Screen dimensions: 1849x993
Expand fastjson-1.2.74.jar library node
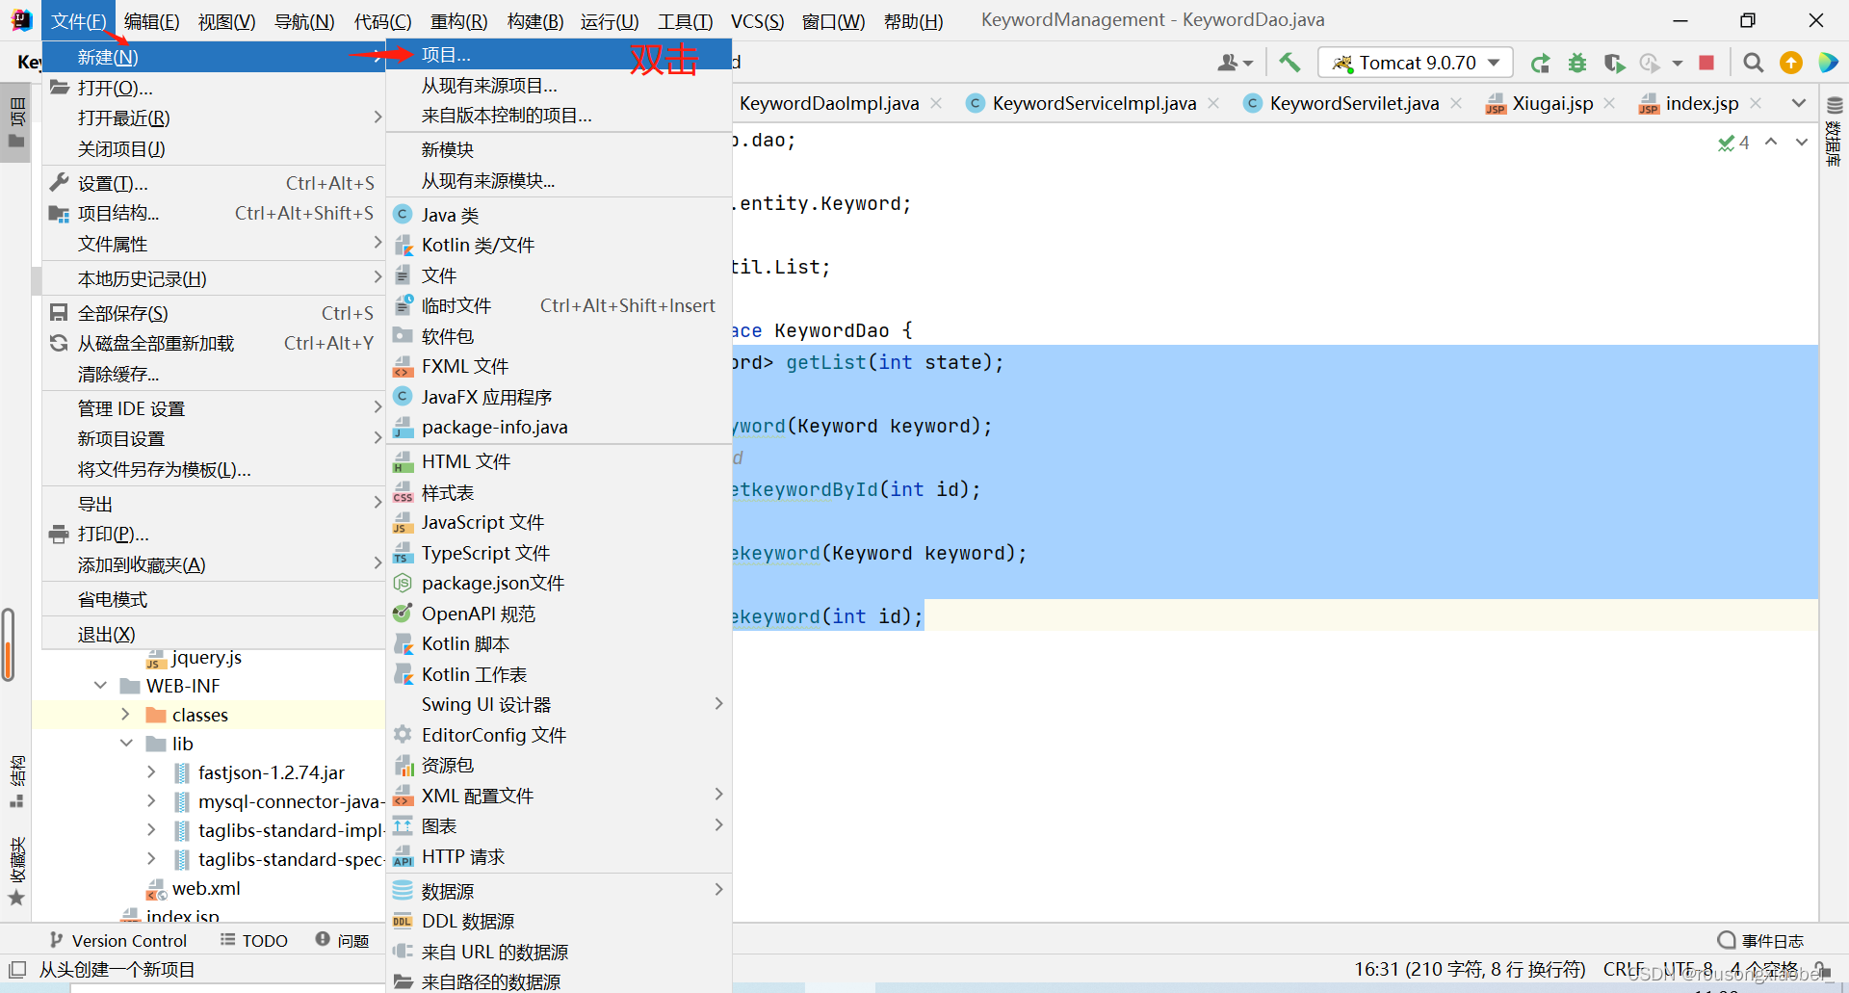click(x=151, y=772)
